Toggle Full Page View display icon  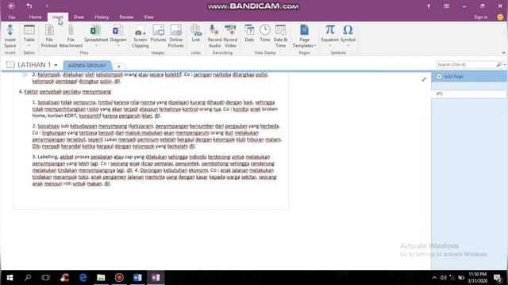pyautogui.click(x=446, y=6)
